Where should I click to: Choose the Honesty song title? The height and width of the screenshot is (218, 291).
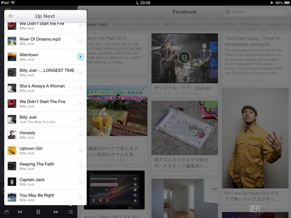click(x=28, y=133)
